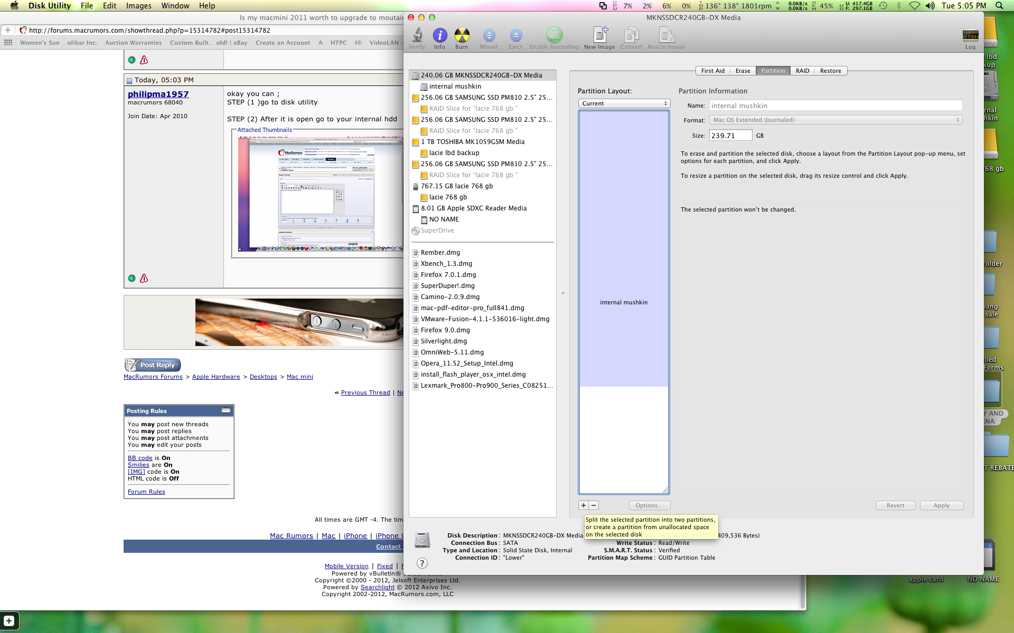The image size is (1014, 633).
Task: Click the Mount toolbar icon
Action: coord(489,39)
